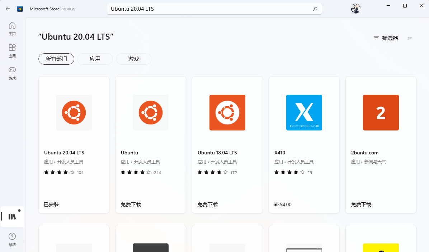429x252 pixels.
Task: Go to the 主页 home icon
Action: pyautogui.click(x=12, y=28)
